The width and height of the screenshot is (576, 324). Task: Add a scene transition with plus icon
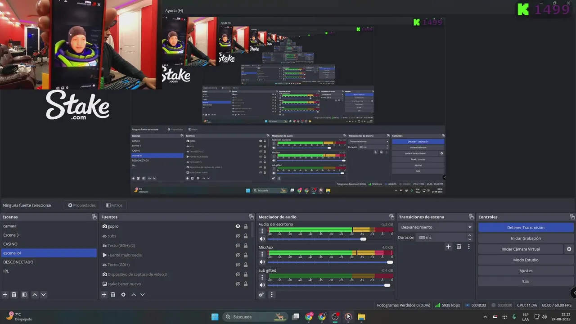(x=448, y=247)
